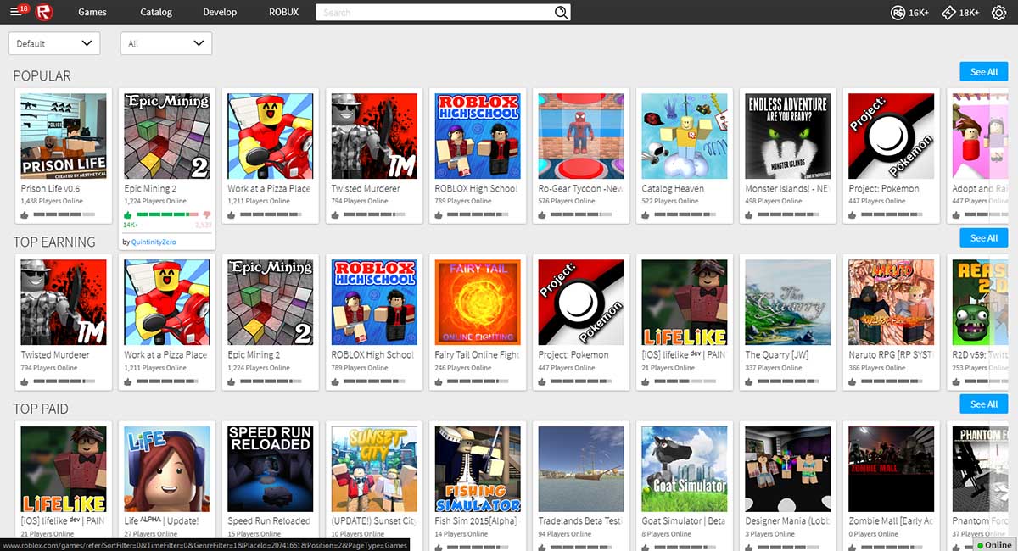Open the Fairy Tail Online Fighting thumbnail

pos(478,302)
